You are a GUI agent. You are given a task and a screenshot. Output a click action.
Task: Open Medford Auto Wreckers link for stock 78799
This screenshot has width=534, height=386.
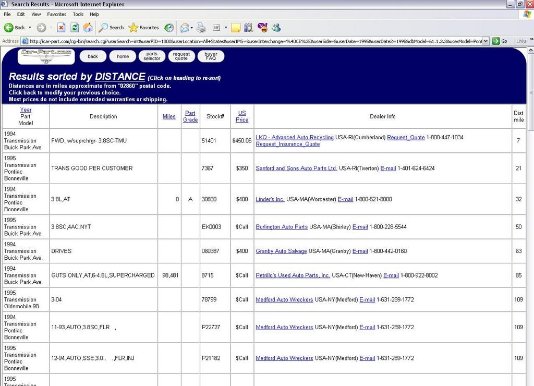pyautogui.click(x=284, y=299)
